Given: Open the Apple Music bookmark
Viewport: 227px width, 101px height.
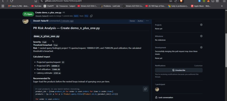Looking at the screenshot, I should tap(201, 6).
